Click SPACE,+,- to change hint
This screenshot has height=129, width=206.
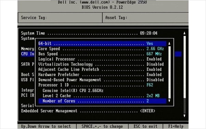click(x=102, y=126)
